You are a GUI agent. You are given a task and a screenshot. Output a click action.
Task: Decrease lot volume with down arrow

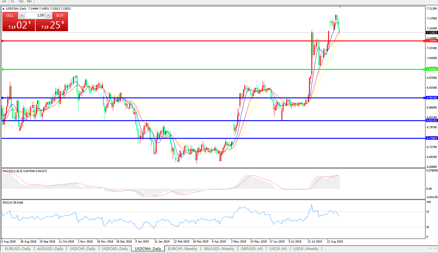point(22,15)
